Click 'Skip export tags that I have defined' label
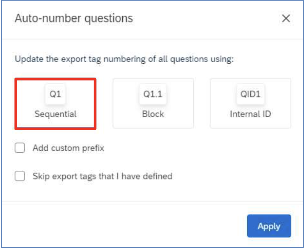 click(102, 176)
